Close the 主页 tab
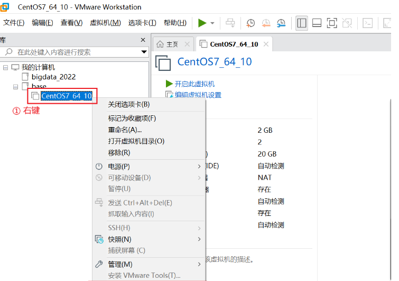The height and width of the screenshot is (281, 399). [187, 44]
